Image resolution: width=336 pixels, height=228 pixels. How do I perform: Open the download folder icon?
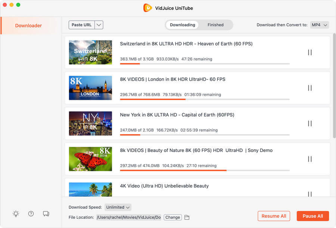click(x=187, y=218)
